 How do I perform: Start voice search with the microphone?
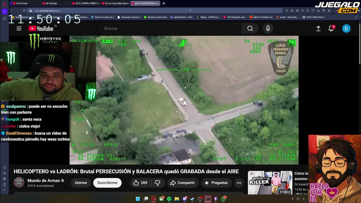point(268,28)
